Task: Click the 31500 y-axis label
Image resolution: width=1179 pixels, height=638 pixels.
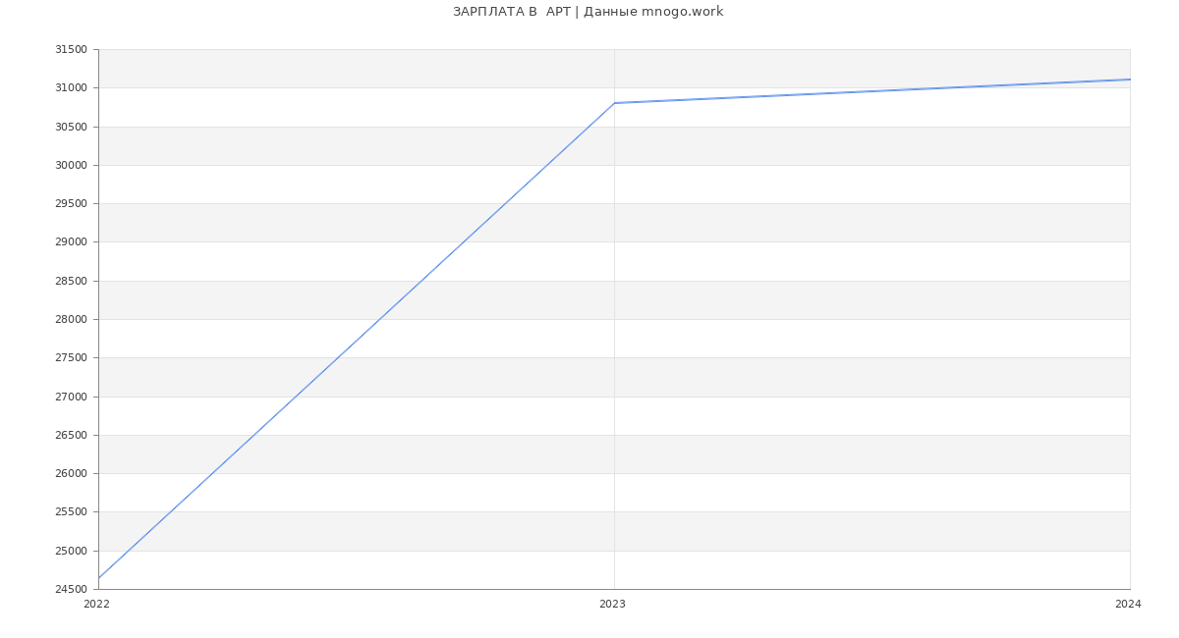Action: point(71,50)
